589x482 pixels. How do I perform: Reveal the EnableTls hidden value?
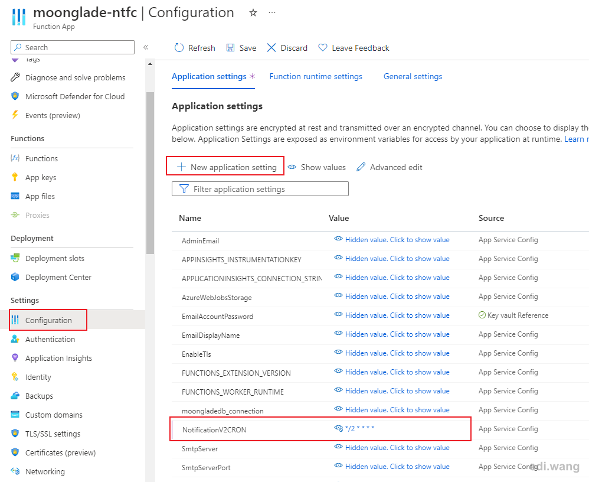coord(392,353)
